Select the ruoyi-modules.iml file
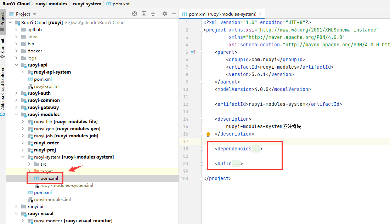Image resolution: width=390 pixels, height=224 pixels. [52, 199]
